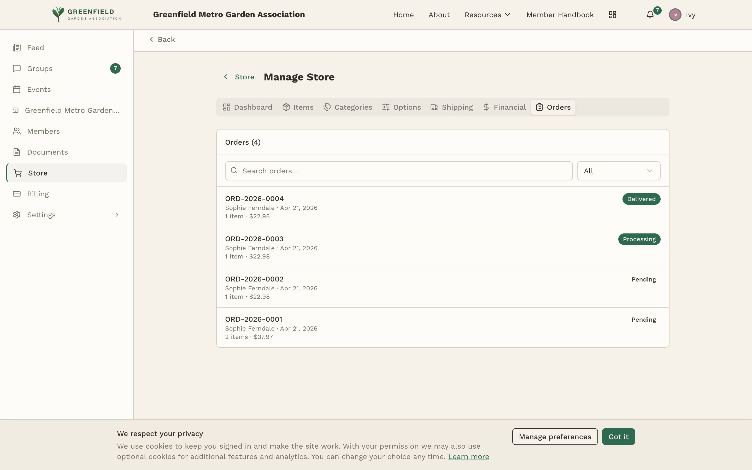Return to Store via breadcrumb link
The image size is (752, 470).
click(x=244, y=77)
